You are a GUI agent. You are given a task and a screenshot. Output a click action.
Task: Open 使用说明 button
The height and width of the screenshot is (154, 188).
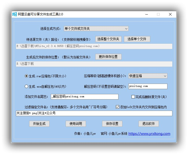(x=76, y=124)
